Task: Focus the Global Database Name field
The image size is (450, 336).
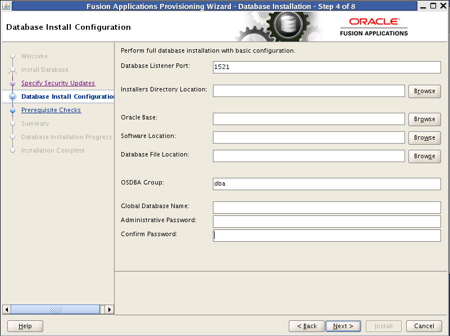Action: [326, 208]
